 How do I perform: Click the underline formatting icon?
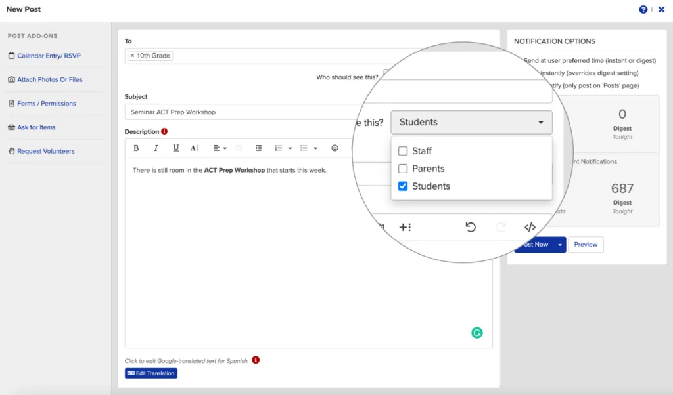(175, 148)
